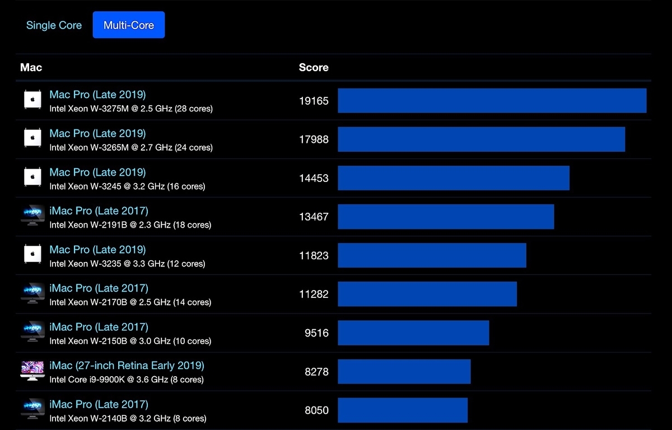The width and height of the screenshot is (672, 430).
Task: Click Mac Pro icon in 24 cores row
Action: (x=32, y=139)
